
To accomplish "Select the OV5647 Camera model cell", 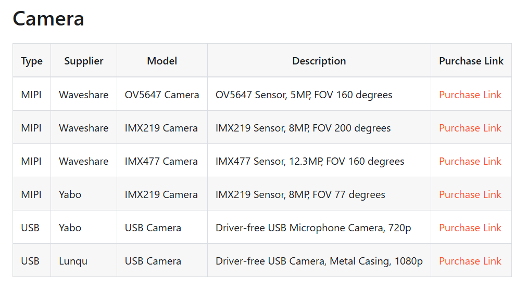I will coord(162,95).
